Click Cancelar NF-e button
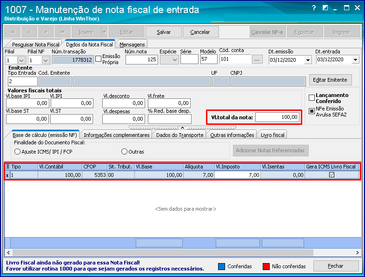Viewport: 365px width, 277px height. tap(267, 32)
